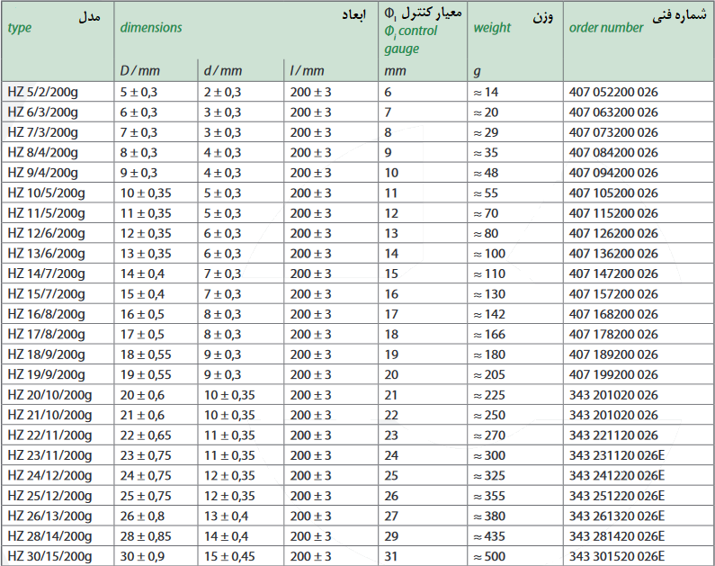This screenshot has width=715, height=566.
Task: Click order number '407 052200 026'
Action: tap(613, 92)
